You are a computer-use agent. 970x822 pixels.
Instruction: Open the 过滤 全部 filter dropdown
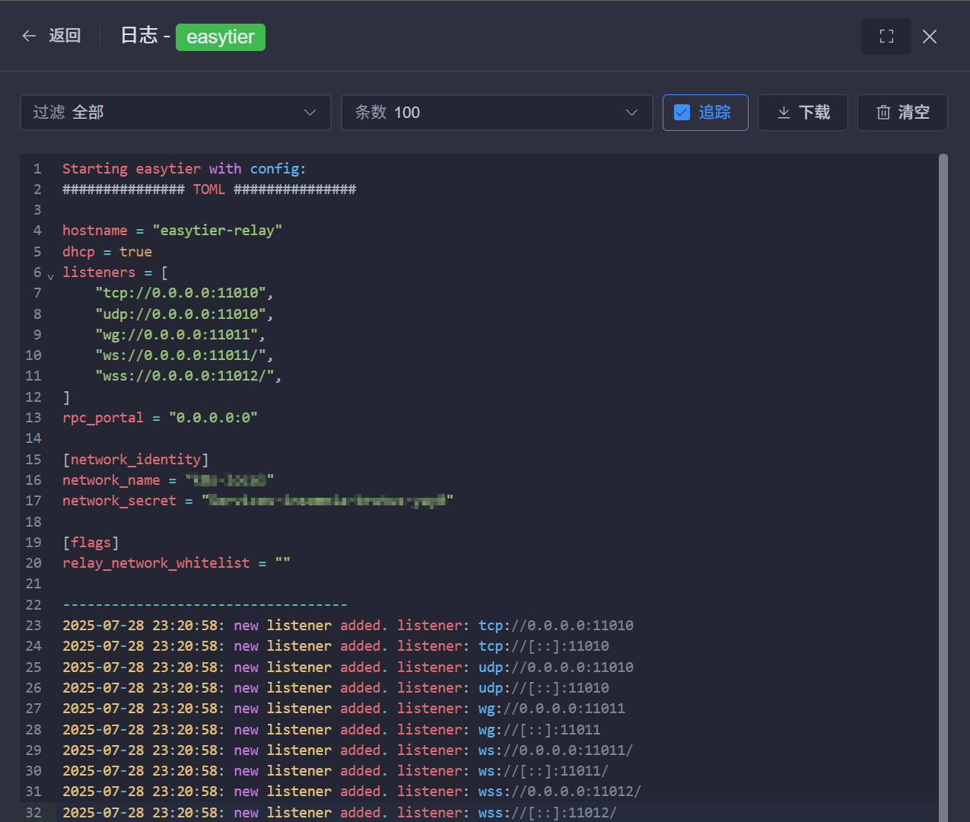coord(175,113)
